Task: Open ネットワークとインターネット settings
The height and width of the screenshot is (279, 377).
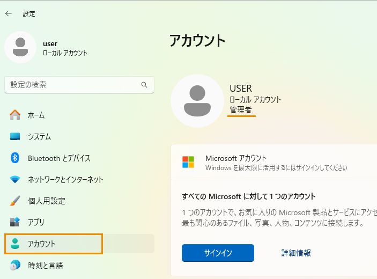Action: pyautogui.click(x=79, y=179)
